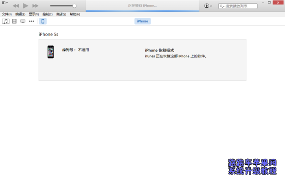Open the more libraries ellipsis icon
The image size is (285, 181).
pos(31,21)
